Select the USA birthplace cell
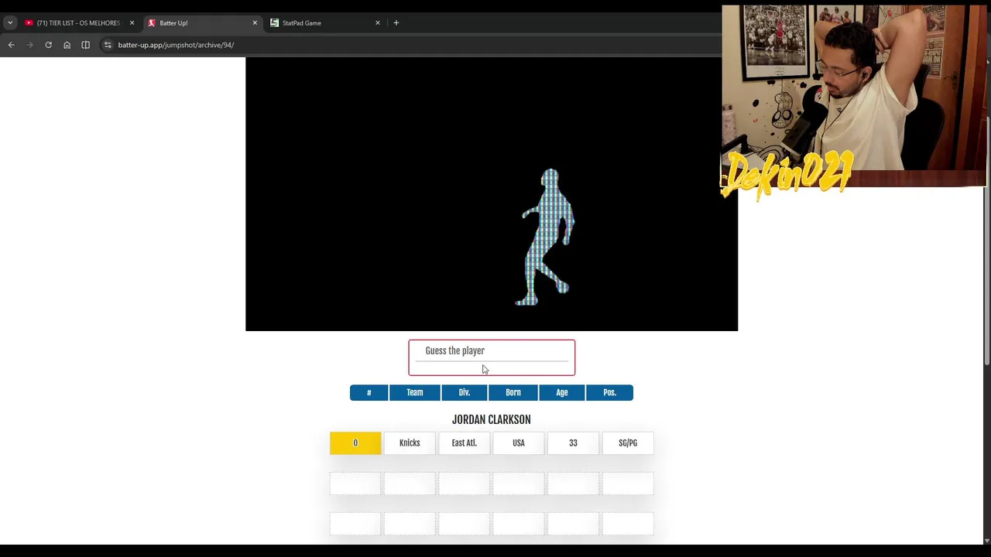 pyautogui.click(x=519, y=443)
